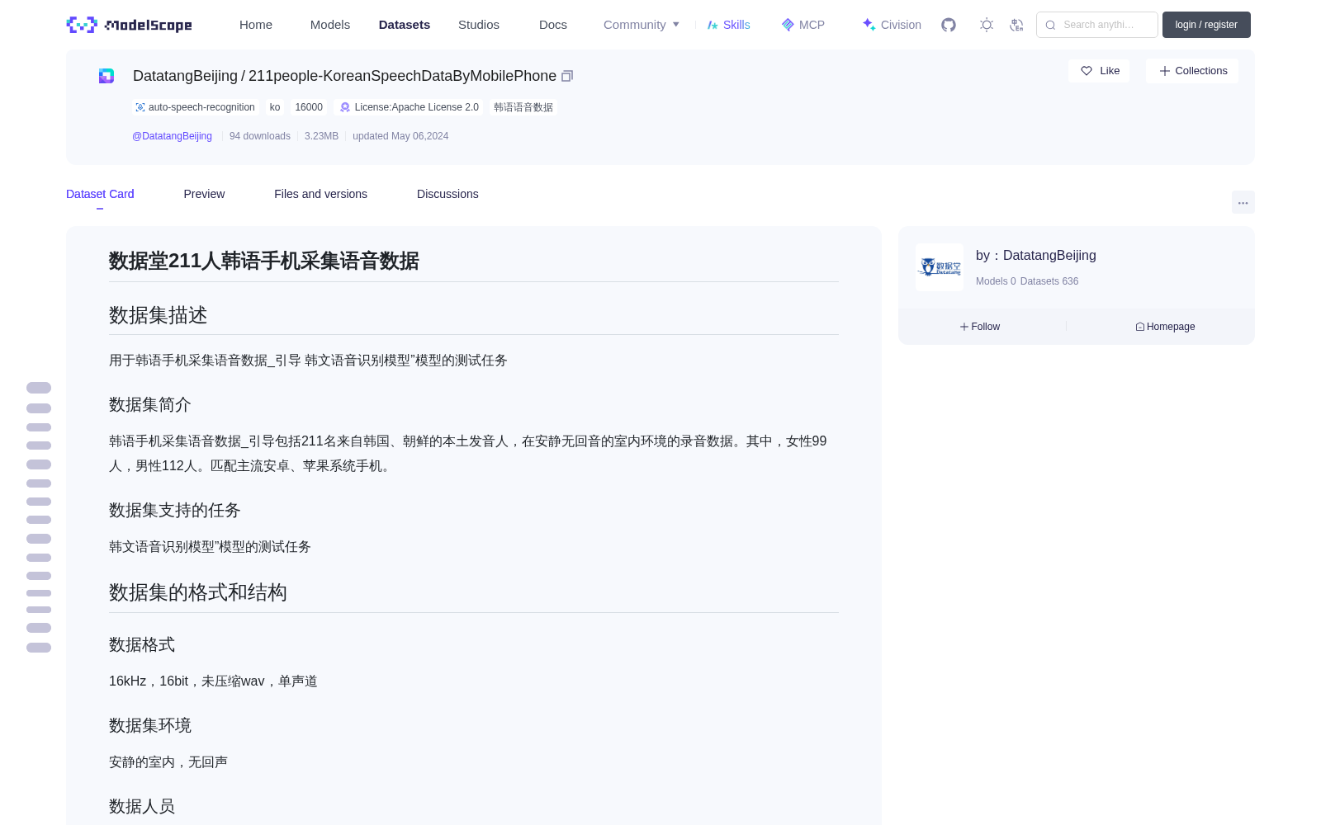Click the 3.23MB size text
The height and width of the screenshot is (825, 1321).
tap(321, 136)
